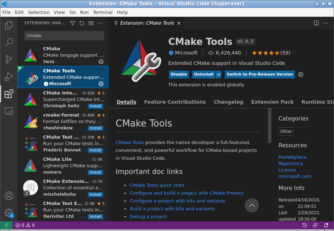
Task: Install CMake Extension pack by mischelebuha
Action: coord(95,195)
